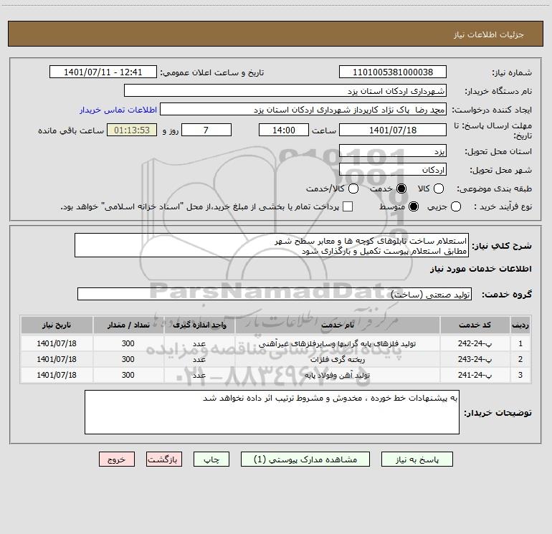Click the buyer notes text area

(x=272, y=412)
